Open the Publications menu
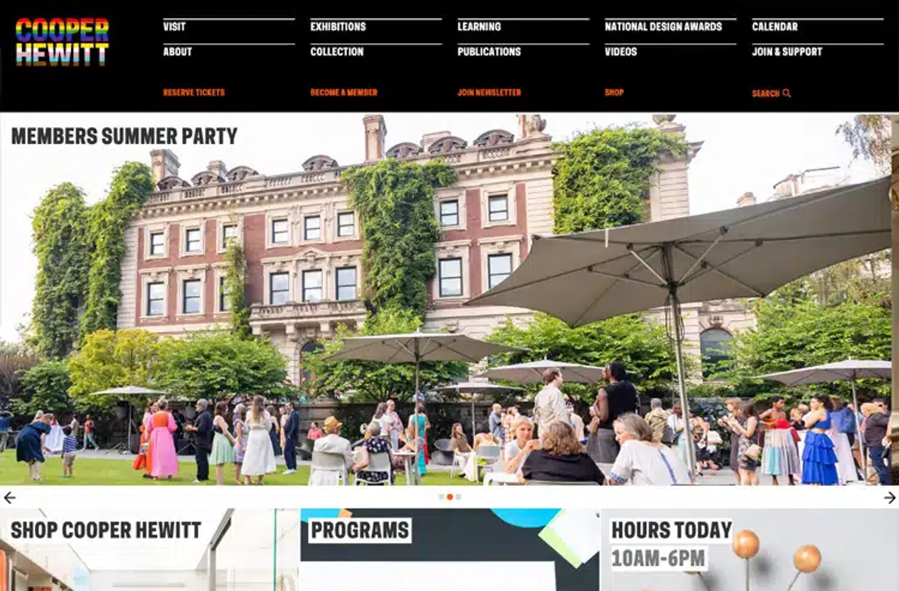This screenshot has height=591, width=899. point(489,52)
